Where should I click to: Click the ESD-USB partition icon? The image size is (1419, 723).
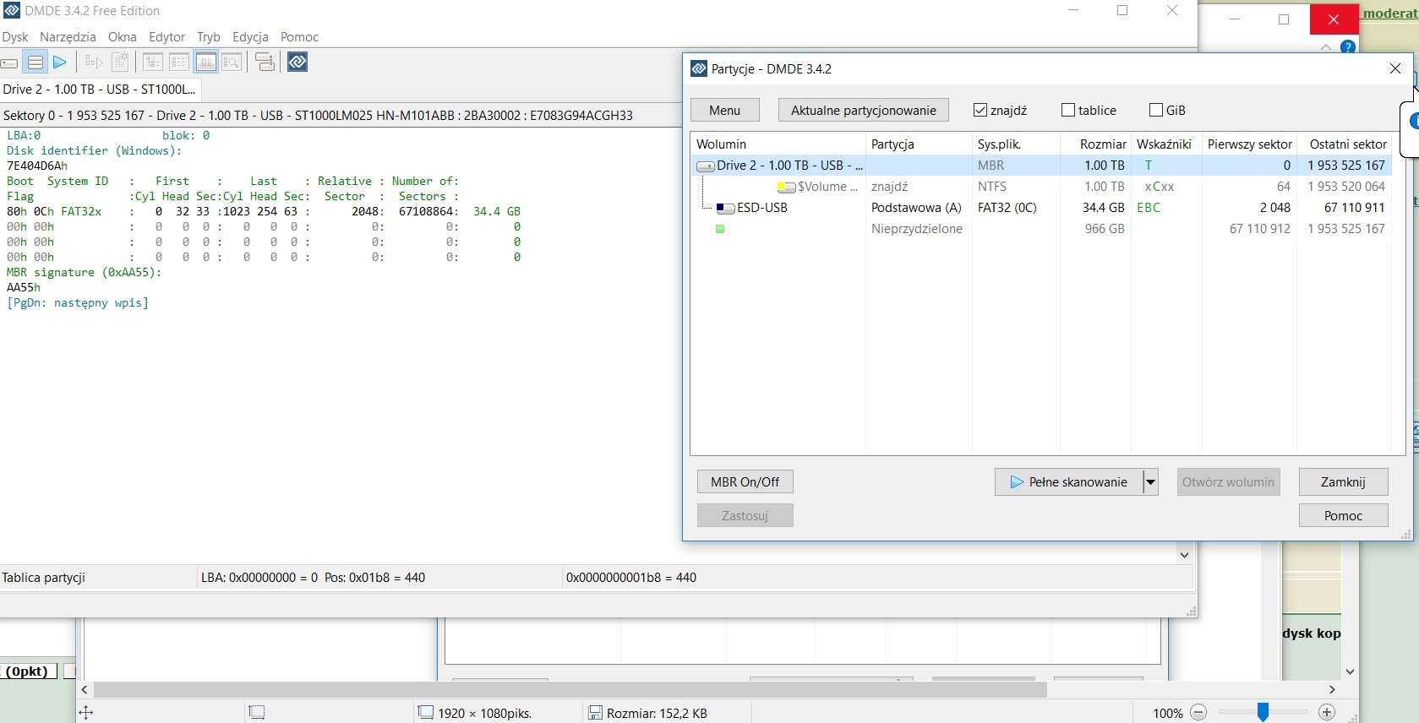(725, 208)
